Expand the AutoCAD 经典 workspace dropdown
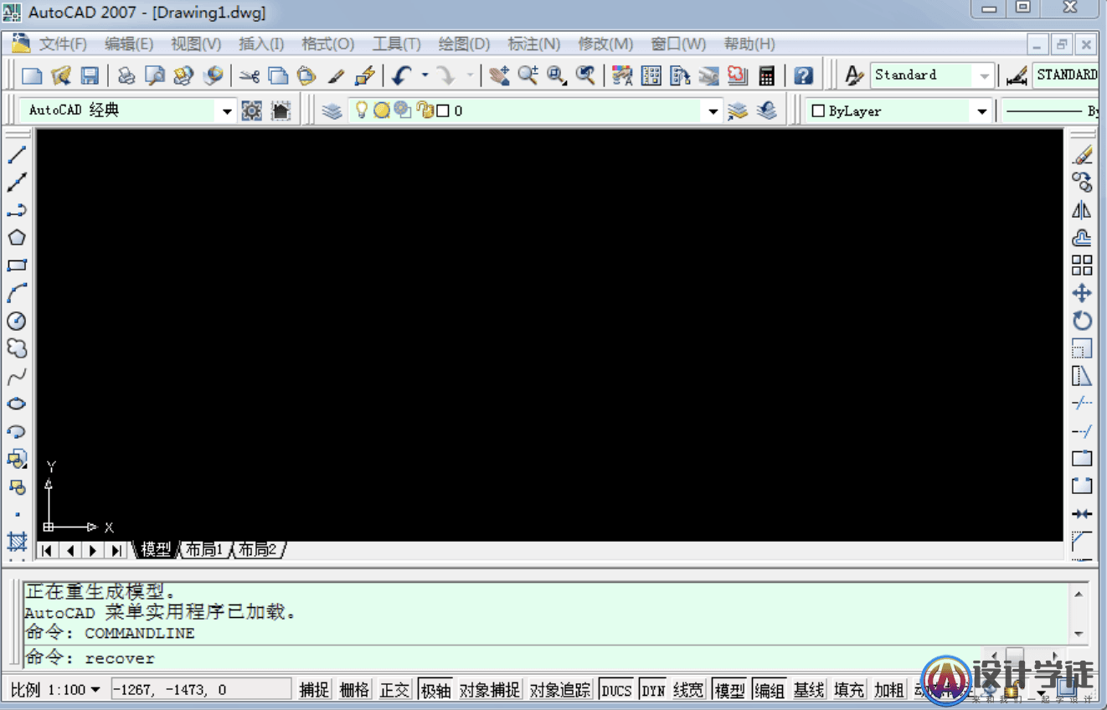The height and width of the screenshot is (710, 1107). (226, 111)
